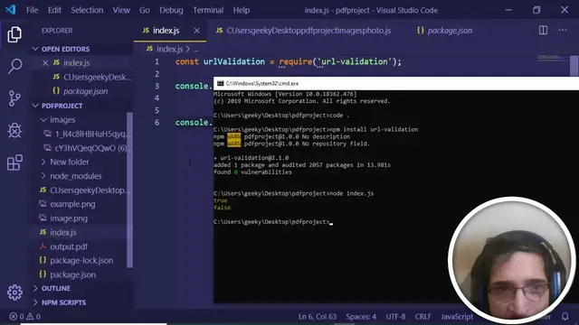Switch to the package.json editor tab
This screenshot has width=579, height=325.
coord(444,31)
